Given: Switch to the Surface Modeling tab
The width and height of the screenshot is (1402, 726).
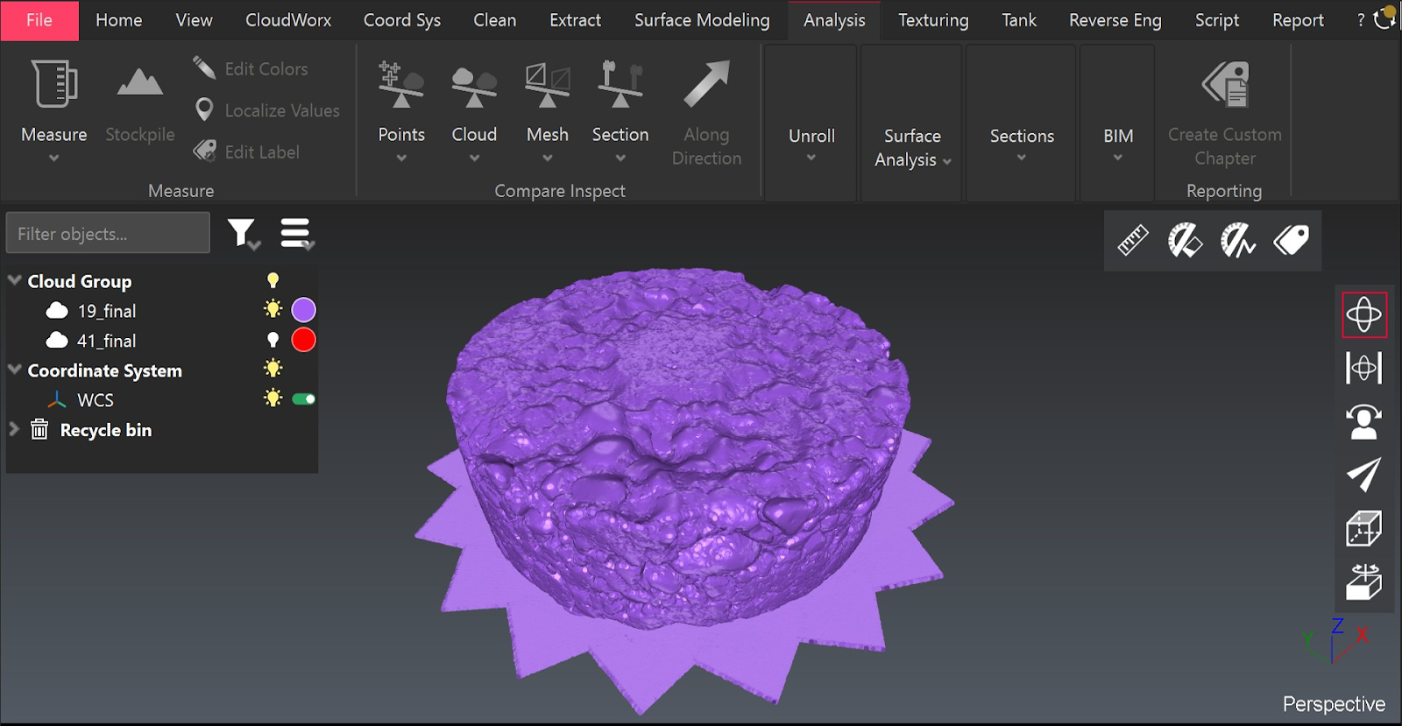Looking at the screenshot, I should pos(702,20).
